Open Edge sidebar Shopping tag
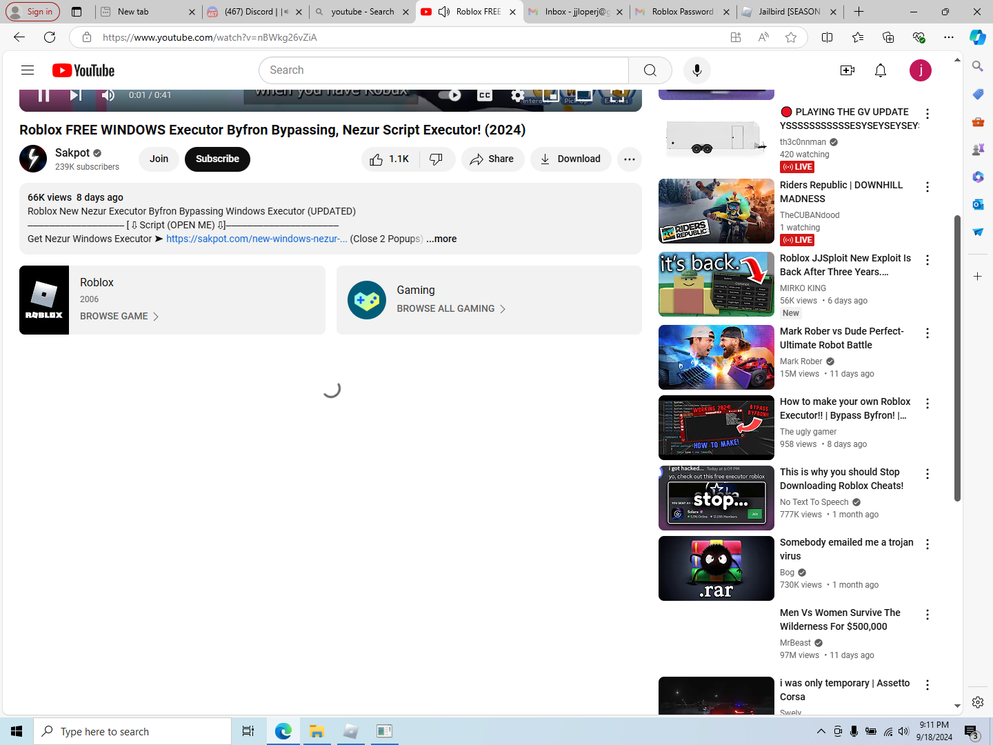Screen dimensions: 993x745 point(978,94)
